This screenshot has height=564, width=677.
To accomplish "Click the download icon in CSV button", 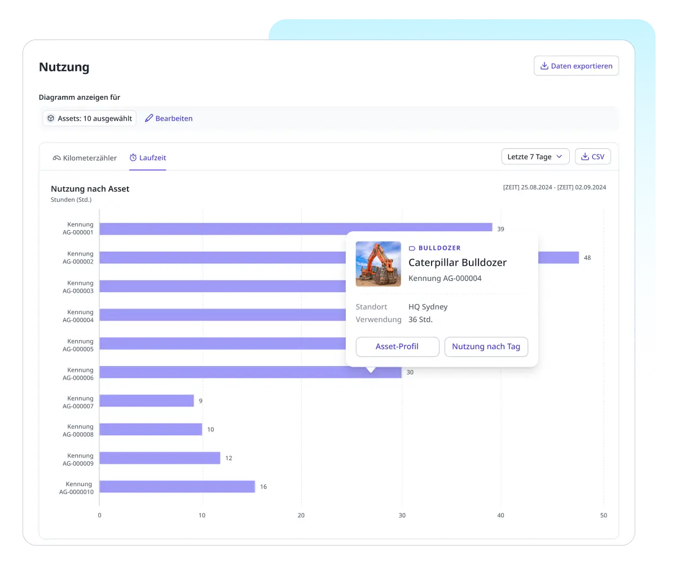I will (585, 157).
